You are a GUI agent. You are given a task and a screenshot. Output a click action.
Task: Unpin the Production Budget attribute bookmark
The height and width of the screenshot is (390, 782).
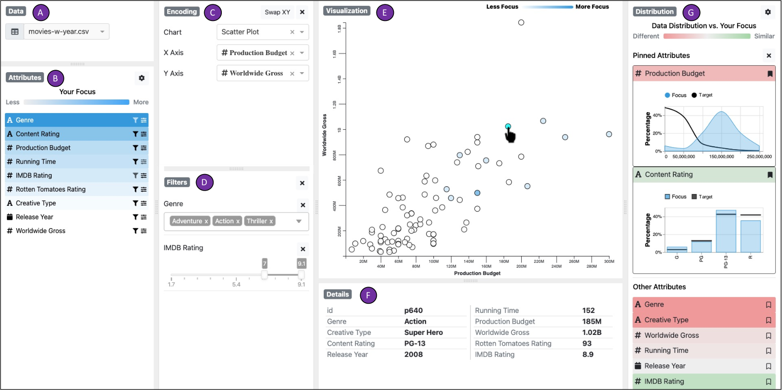[770, 74]
